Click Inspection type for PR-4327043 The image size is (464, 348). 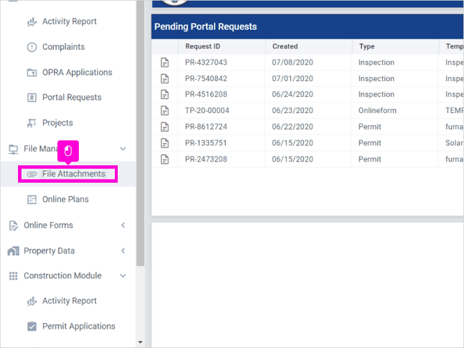377,62
